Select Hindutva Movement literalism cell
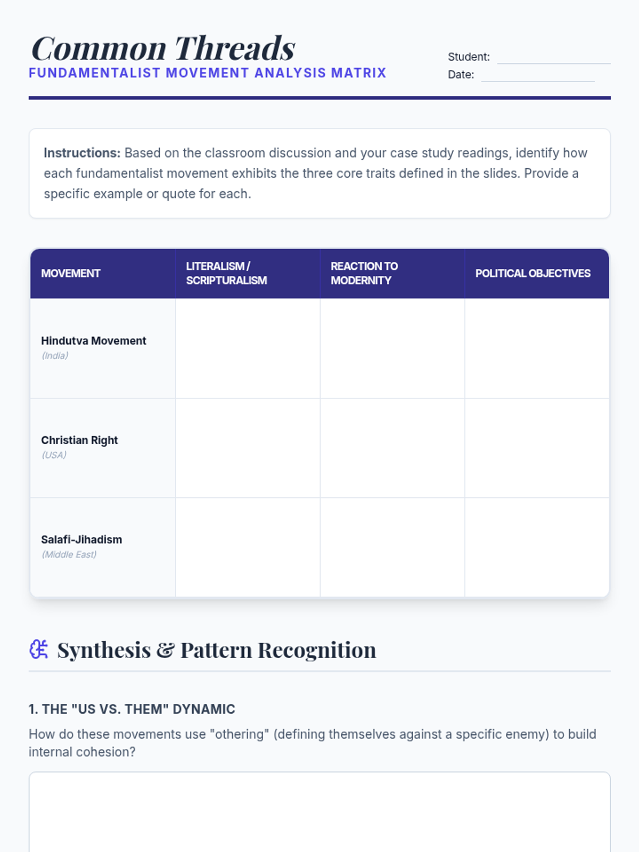 tap(248, 348)
